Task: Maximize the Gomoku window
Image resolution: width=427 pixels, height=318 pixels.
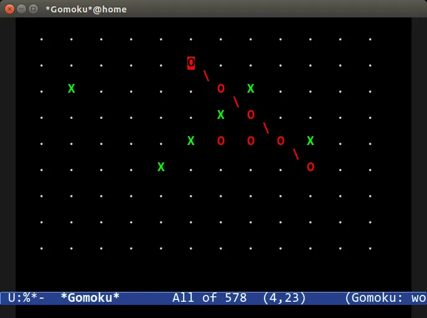Action: [33, 9]
